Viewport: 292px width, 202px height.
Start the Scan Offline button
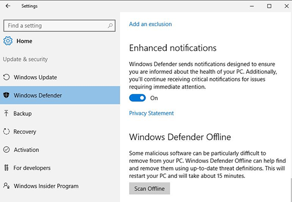pyautogui.click(x=149, y=189)
